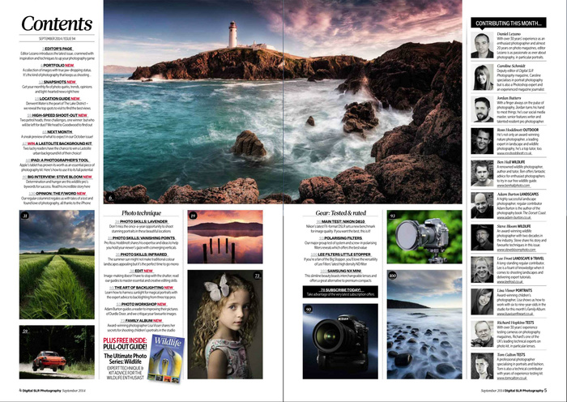Open the FAMILY ALBUM entry
The image size is (567, 402).
[x=142, y=321]
